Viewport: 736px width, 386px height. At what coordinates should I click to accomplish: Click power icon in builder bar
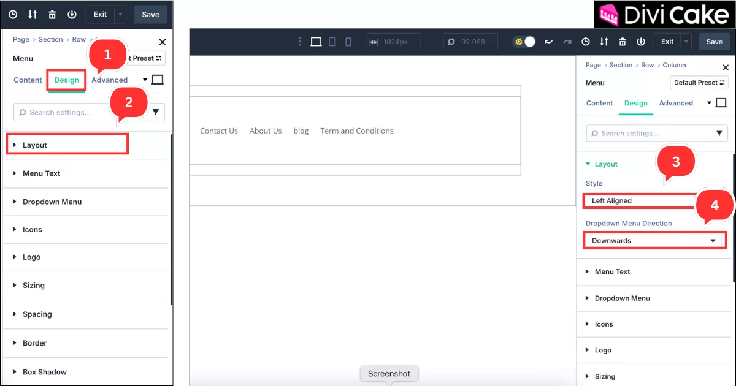[641, 42]
